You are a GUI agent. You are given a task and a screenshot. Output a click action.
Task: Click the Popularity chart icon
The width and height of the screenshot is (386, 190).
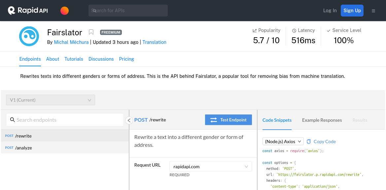(255, 30)
